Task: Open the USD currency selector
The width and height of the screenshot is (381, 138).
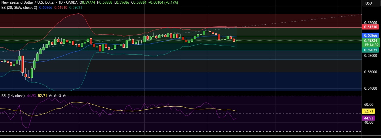Action: coord(369,3)
